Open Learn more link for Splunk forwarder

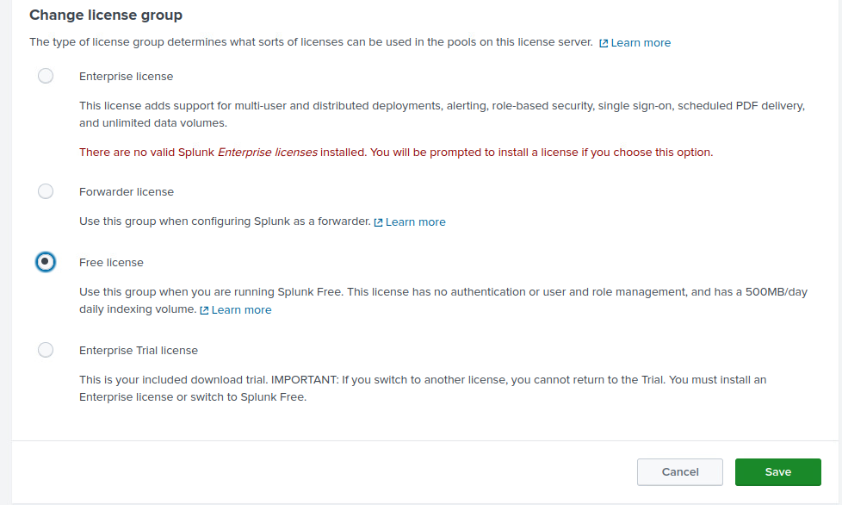[415, 222]
